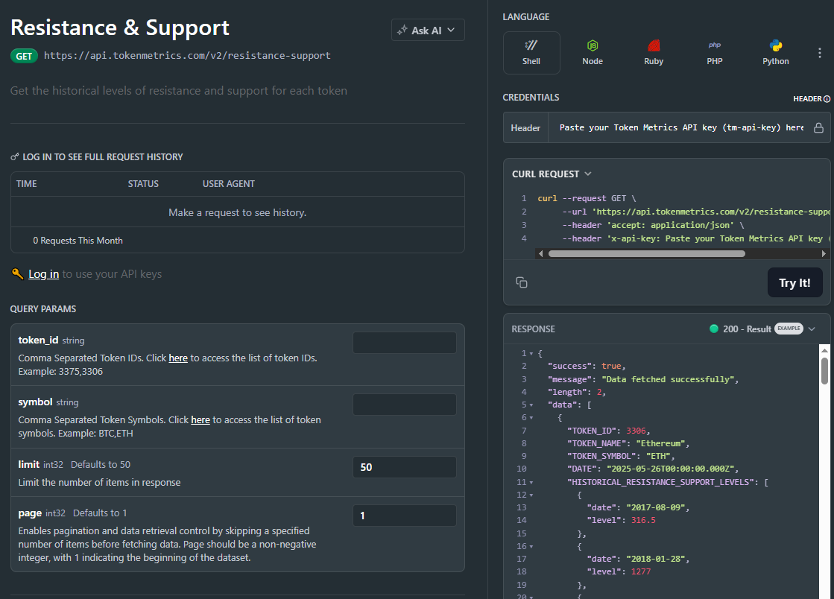Click response panel scroll up arrow
The height and width of the screenshot is (599, 834).
(824, 349)
